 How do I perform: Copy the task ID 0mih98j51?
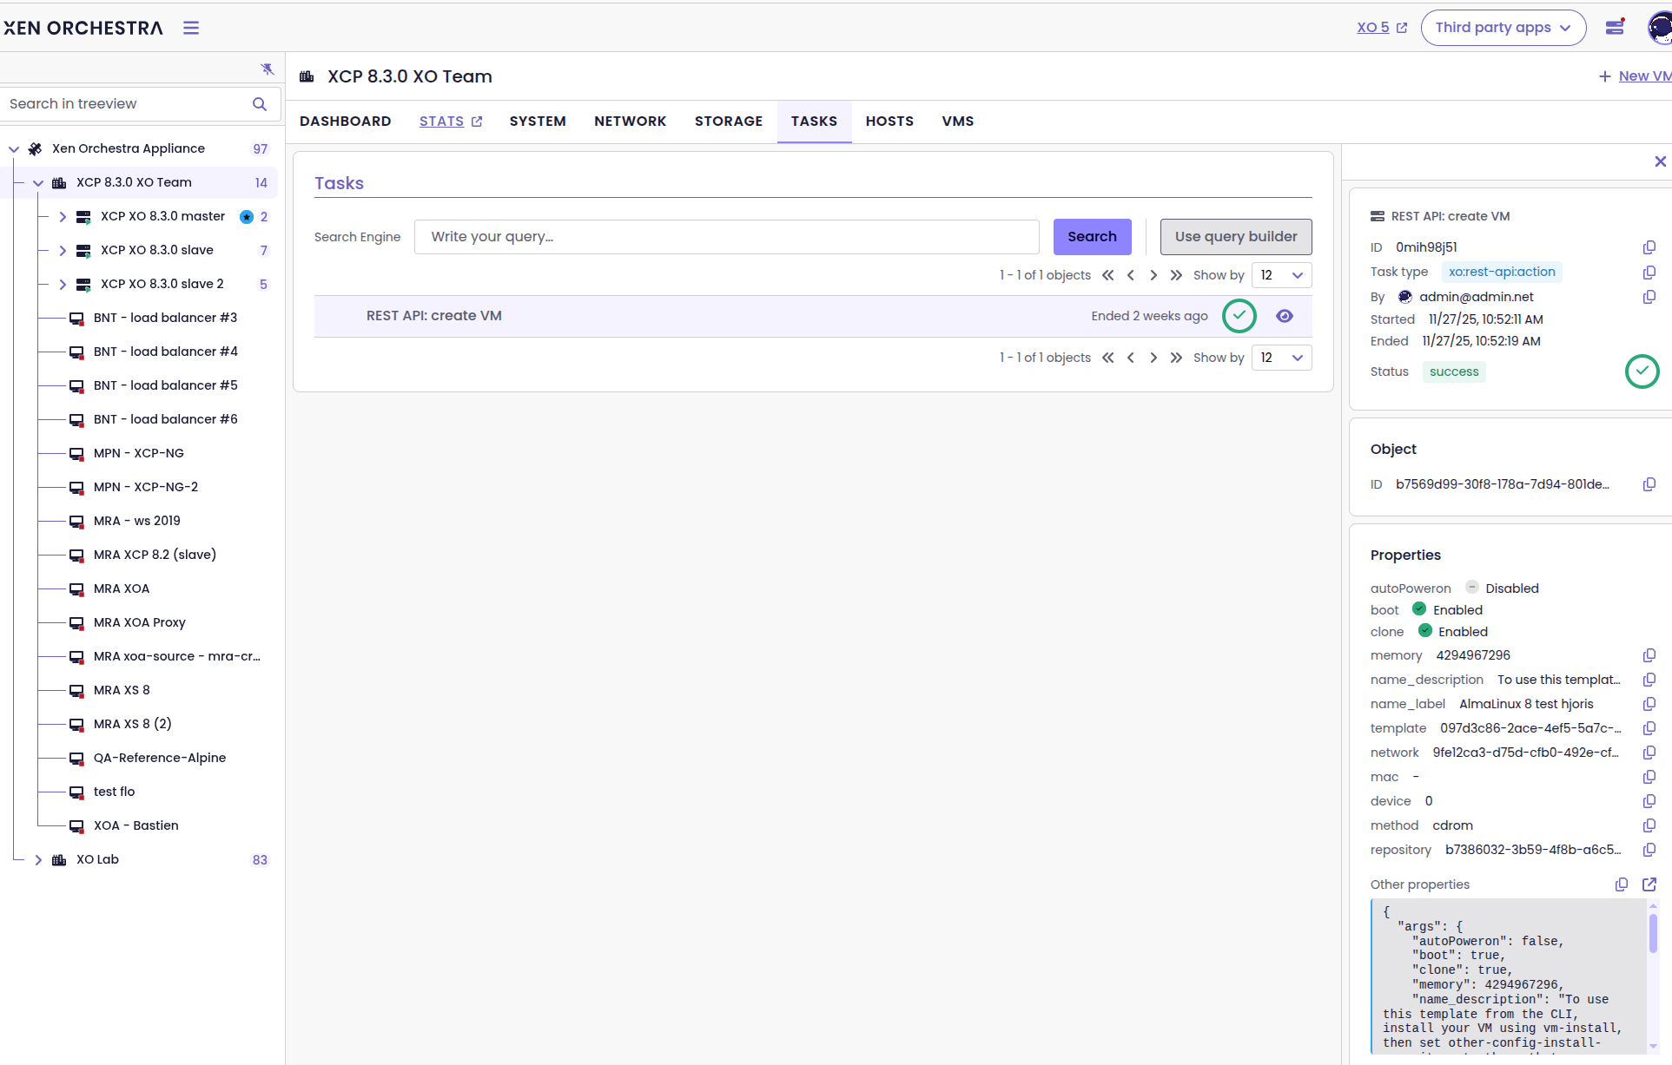(1649, 247)
